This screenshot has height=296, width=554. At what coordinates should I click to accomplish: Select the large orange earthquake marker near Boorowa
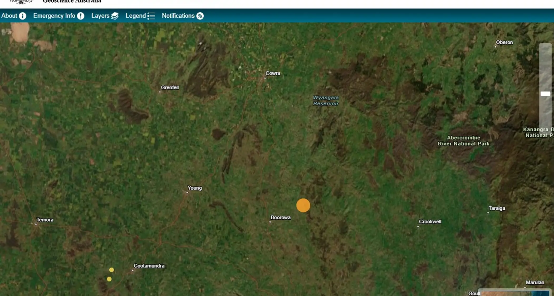point(303,205)
